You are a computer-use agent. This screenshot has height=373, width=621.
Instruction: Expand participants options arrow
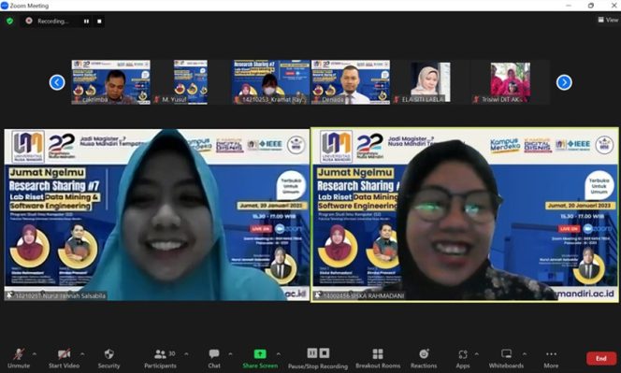click(186, 354)
